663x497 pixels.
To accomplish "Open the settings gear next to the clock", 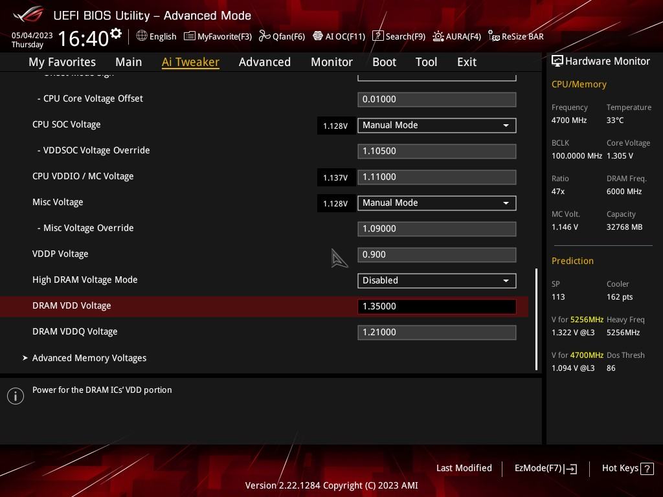I will click(116, 33).
